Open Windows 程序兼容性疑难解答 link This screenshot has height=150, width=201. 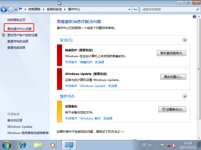click(28, 133)
